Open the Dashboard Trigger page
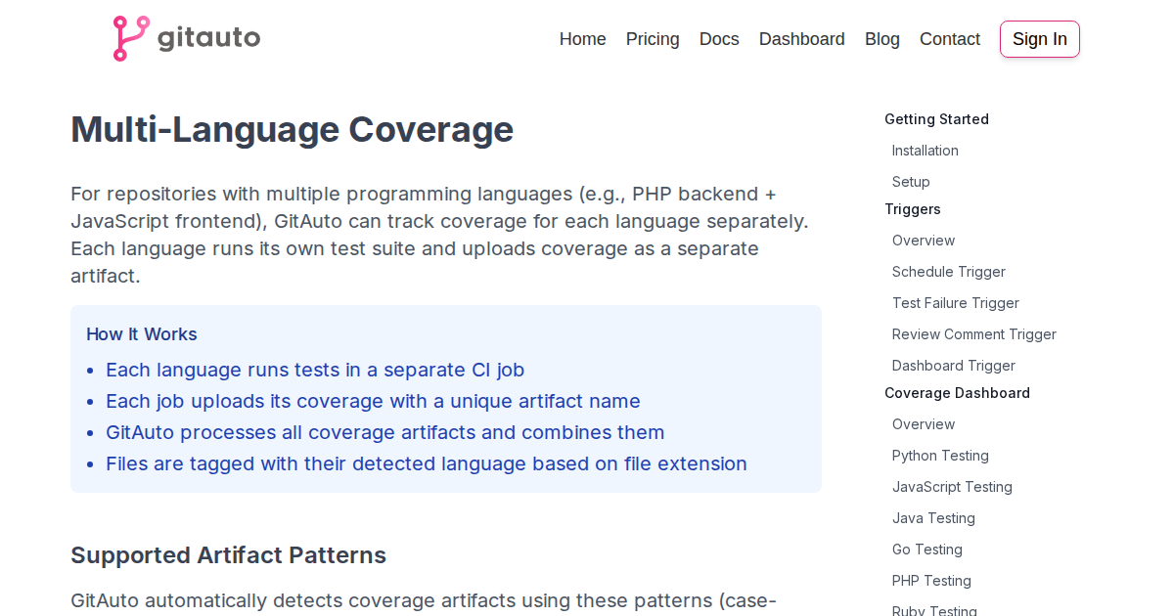 (x=954, y=366)
